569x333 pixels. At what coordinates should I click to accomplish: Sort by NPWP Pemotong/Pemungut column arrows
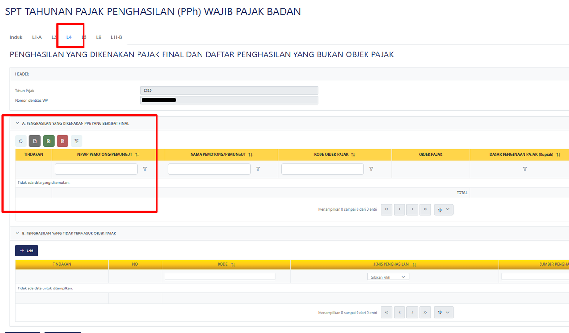[x=137, y=155]
